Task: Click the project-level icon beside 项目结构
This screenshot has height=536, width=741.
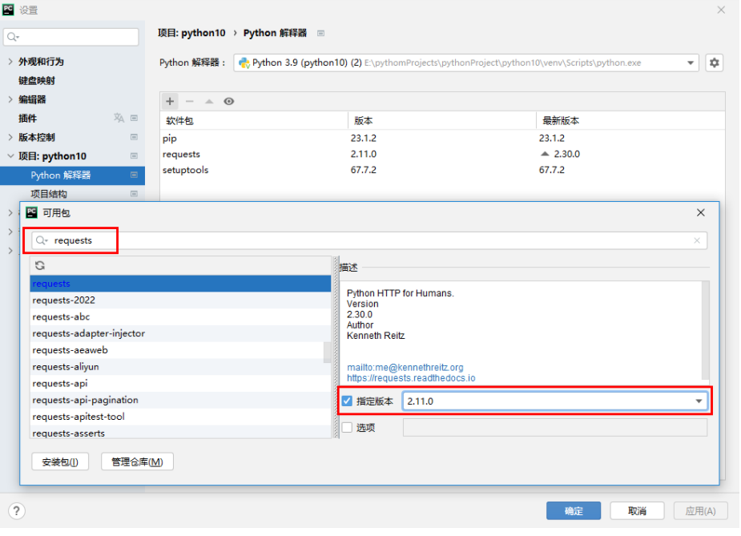Action: (x=135, y=194)
